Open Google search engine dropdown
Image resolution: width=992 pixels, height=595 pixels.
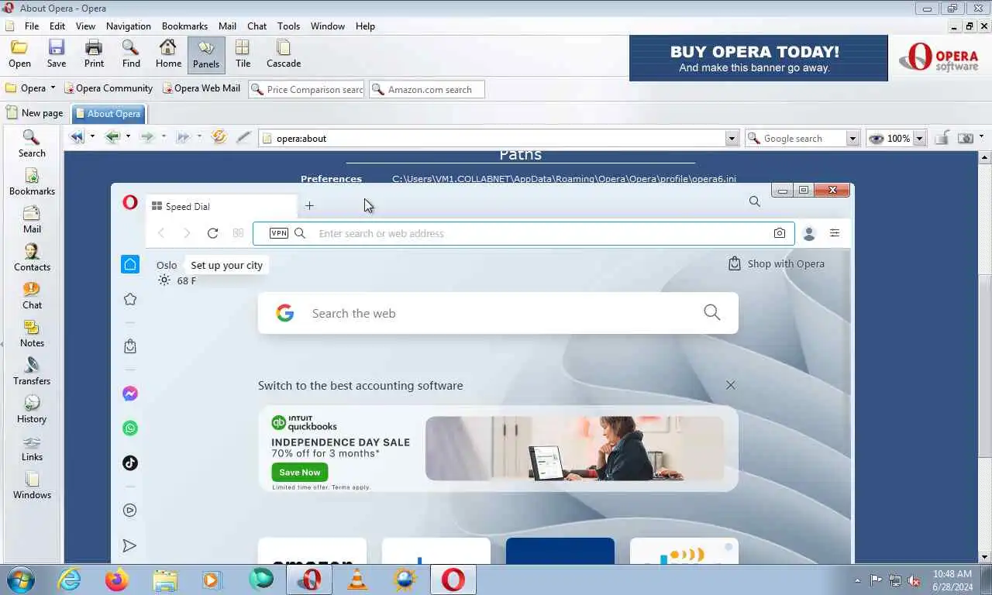[x=852, y=138]
